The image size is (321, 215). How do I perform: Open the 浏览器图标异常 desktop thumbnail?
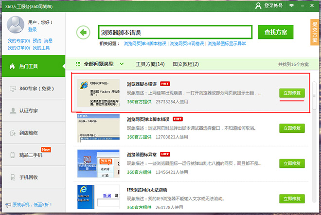(98, 163)
